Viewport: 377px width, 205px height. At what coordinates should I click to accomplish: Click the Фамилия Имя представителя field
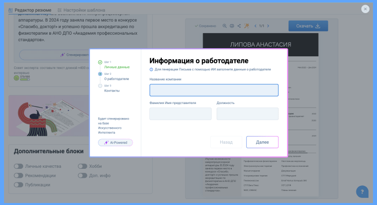[180, 114]
